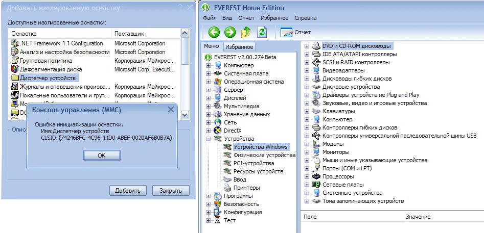Click the Добавить button
The width and height of the screenshot is (484, 233).
pos(128,191)
